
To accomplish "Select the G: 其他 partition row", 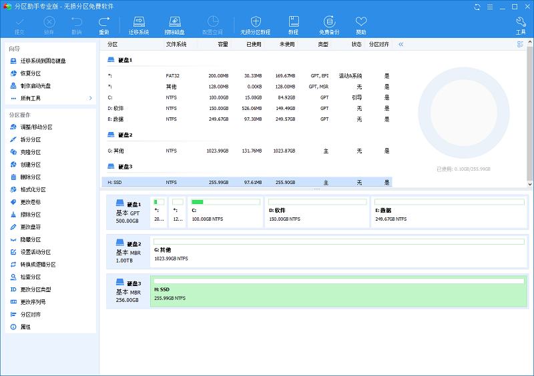I will point(247,151).
